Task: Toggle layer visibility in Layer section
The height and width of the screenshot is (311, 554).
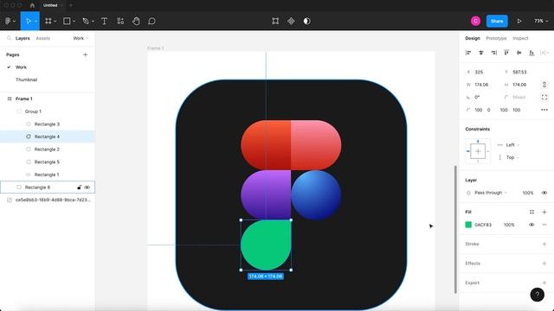Action: tap(544, 193)
